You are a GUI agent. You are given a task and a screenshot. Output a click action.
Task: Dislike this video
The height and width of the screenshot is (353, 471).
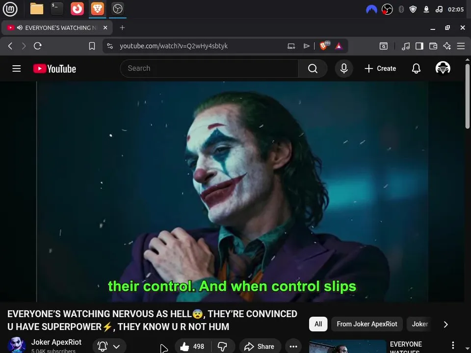(223, 347)
